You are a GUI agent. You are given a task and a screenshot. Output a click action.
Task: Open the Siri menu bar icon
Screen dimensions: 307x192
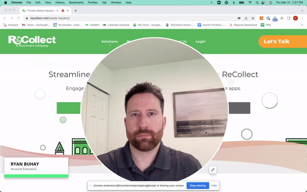point(271,2)
